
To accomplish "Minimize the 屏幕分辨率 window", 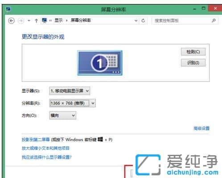I will [194, 9].
